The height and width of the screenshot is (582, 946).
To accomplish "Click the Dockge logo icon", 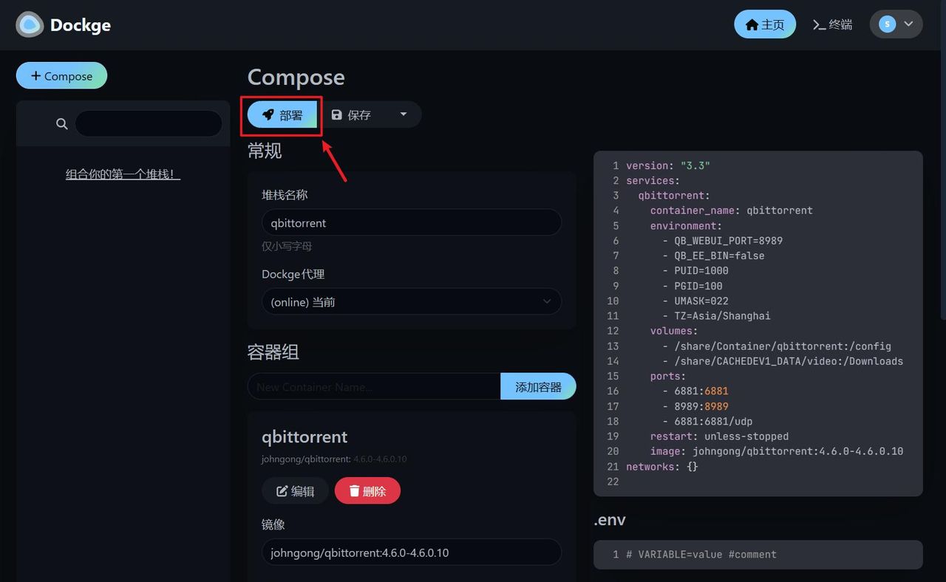I will tap(30, 24).
